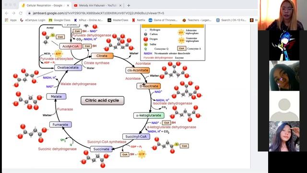Open the Apps grid bookmark icon
The image size is (307, 173).
tap(7, 20)
